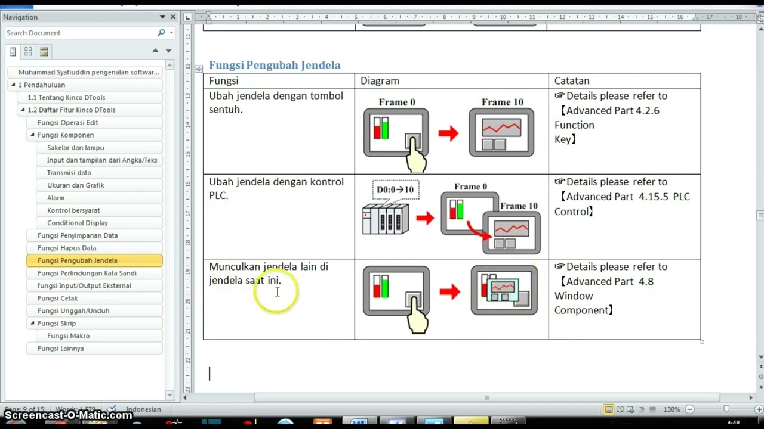Screen dimensions: 764x429
Task: Click the Fungsi Pengubah Jendela document heading
Action: tap(275, 65)
